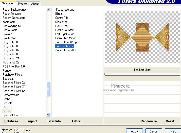The width and height of the screenshot is (181, 133).
Task: Select Plugins AB 07 category
Action: point(11,50)
